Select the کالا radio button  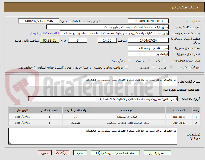164,60
